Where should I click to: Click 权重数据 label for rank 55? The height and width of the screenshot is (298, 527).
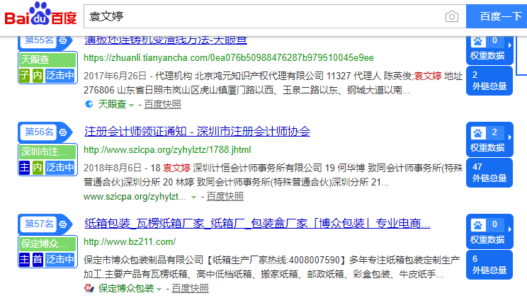[487, 56]
